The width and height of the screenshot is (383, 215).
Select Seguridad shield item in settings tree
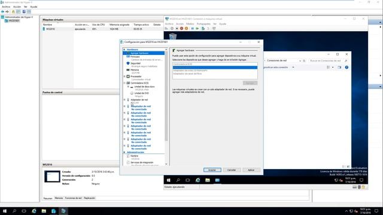[x=135, y=63]
